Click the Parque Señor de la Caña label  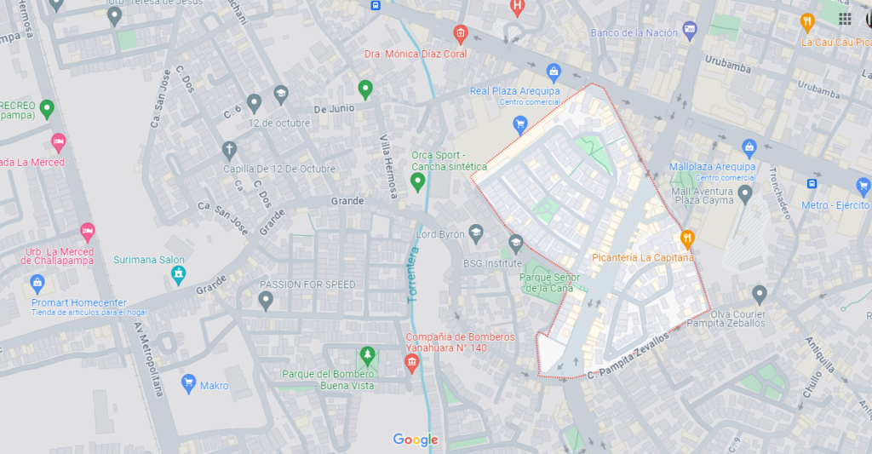[x=549, y=283]
